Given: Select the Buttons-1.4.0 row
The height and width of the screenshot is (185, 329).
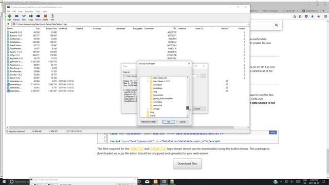Looking at the screenshot, I should point(126,35).
